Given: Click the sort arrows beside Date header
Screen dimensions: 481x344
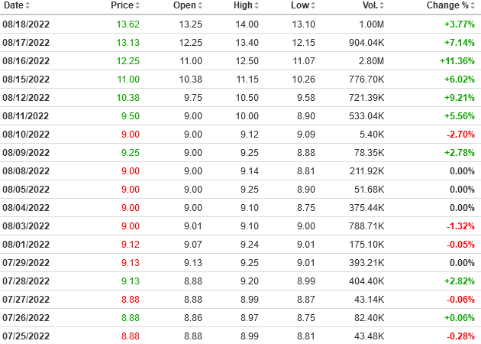Looking at the screenshot, I should pyautogui.click(x=28, y=6).
